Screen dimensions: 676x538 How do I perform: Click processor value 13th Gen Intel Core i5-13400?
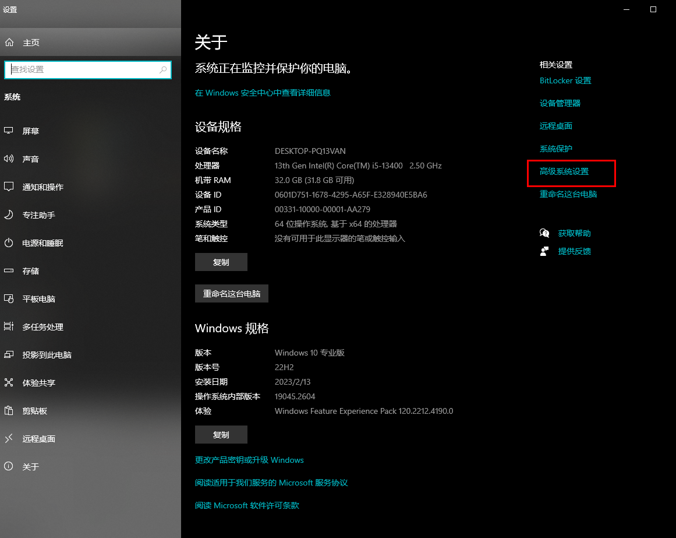(358, 166)
